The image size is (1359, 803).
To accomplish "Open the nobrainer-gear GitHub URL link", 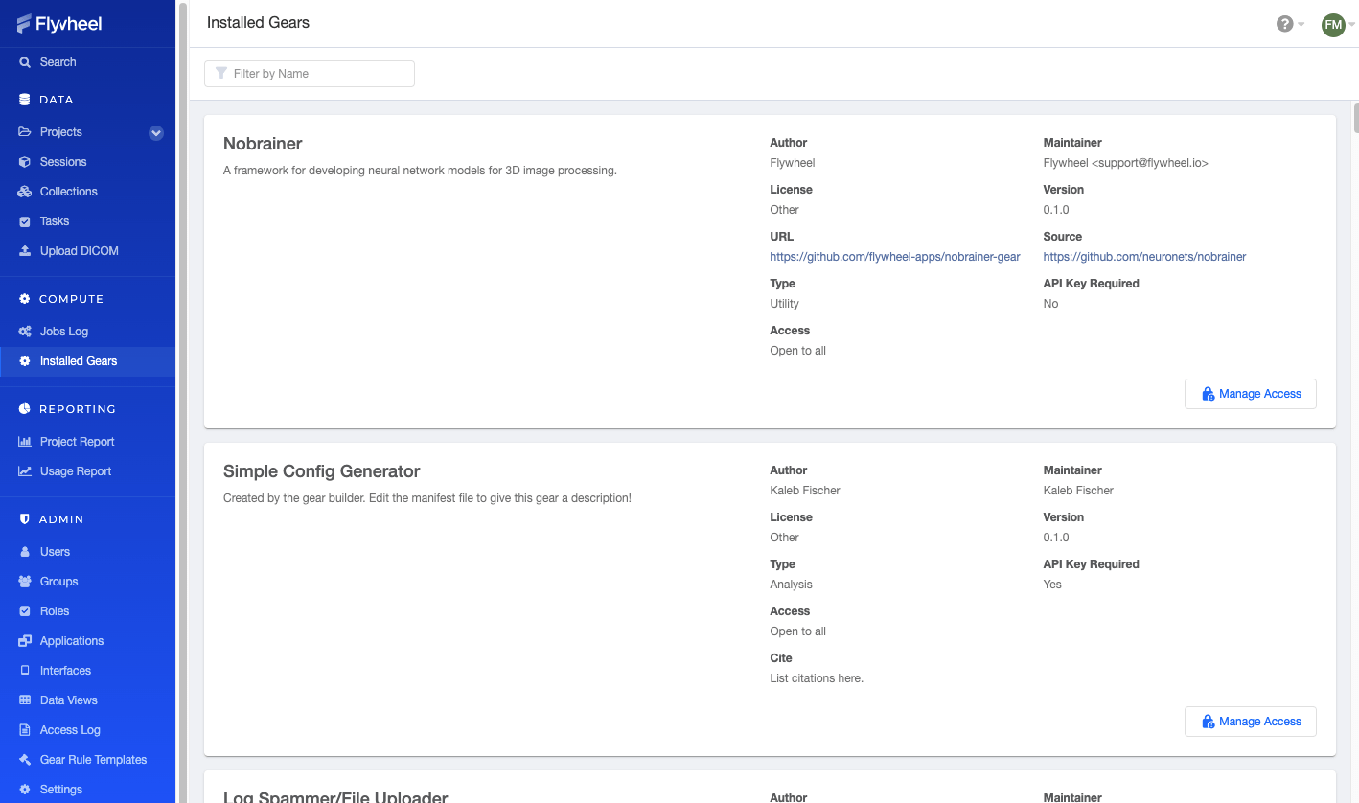I will 895,257.
